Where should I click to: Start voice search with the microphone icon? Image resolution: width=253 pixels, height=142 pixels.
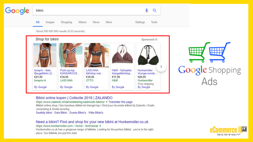[x=146, y=11]
